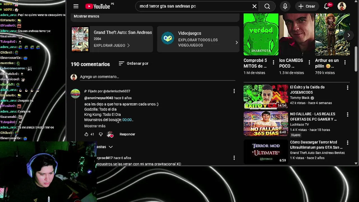Open options menu for pinned comment

(x=234, y=91)
